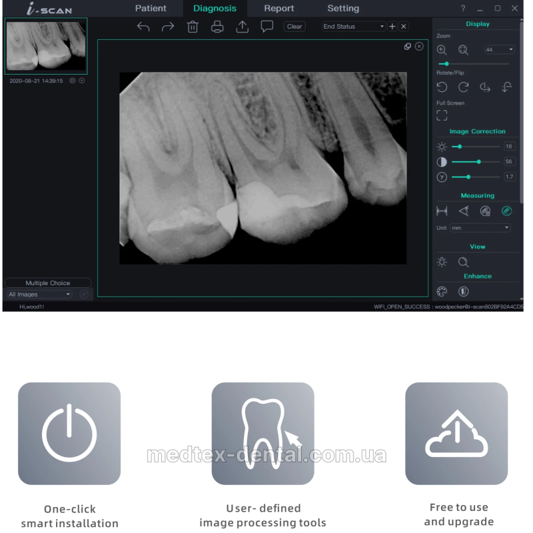Select the length measuring tool

click(x=442, y=211)
